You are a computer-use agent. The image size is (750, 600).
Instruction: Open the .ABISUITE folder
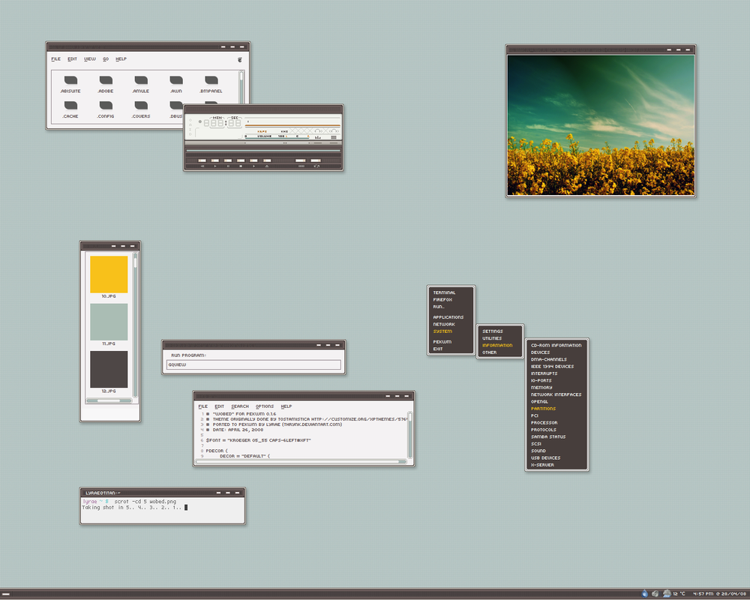pos(70,80)
